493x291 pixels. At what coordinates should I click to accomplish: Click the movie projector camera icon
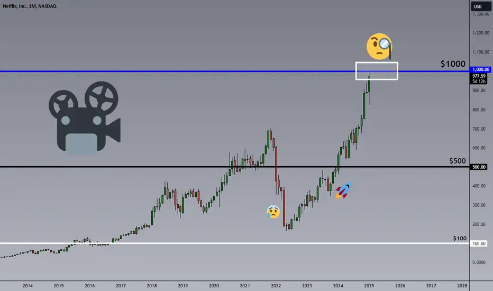point(85,118)
